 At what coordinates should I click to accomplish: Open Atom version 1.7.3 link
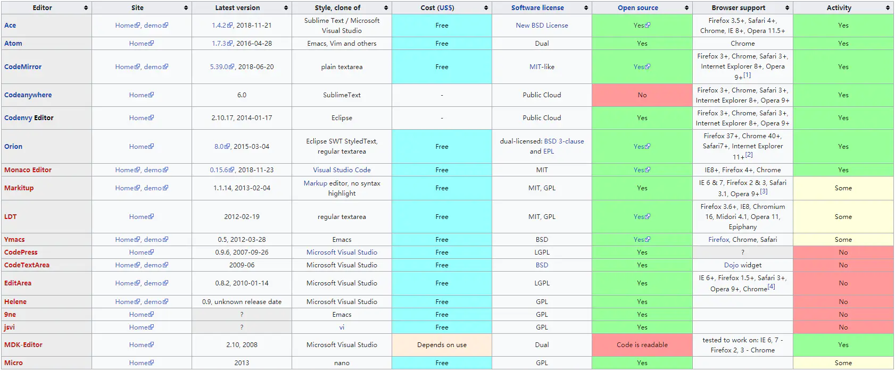222,44
